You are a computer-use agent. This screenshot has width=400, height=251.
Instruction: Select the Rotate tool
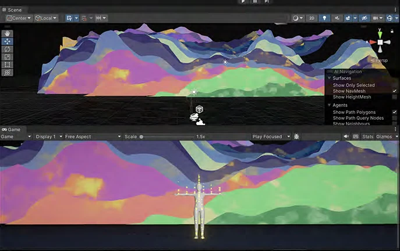(x=7, y=49)
